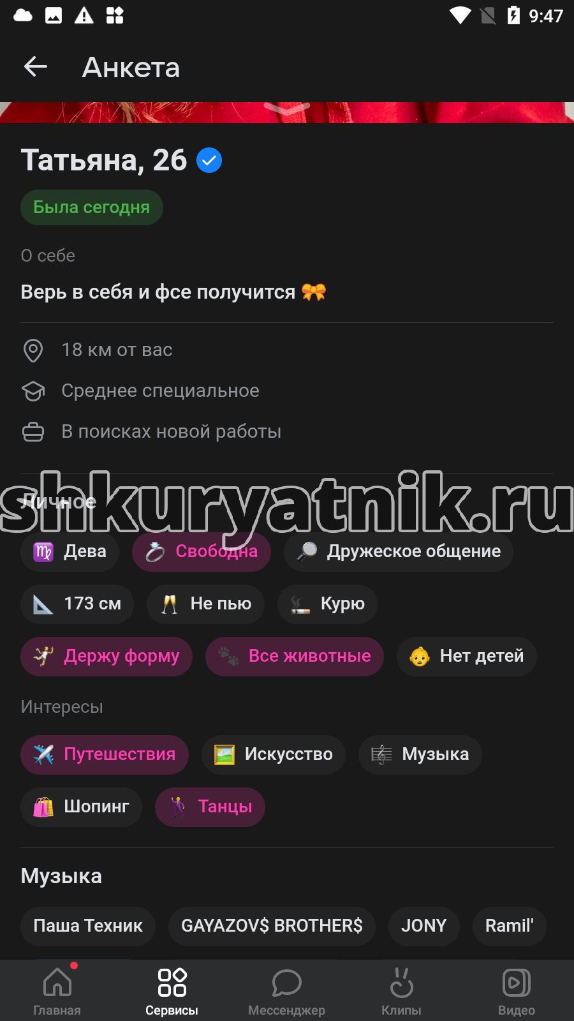
Task: Select the Держу форму chip
Action: click(107, 657)
